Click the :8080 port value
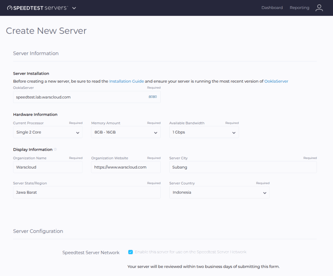Image resolution: width=333 pixels, height=276 pixels. (153, 97)
